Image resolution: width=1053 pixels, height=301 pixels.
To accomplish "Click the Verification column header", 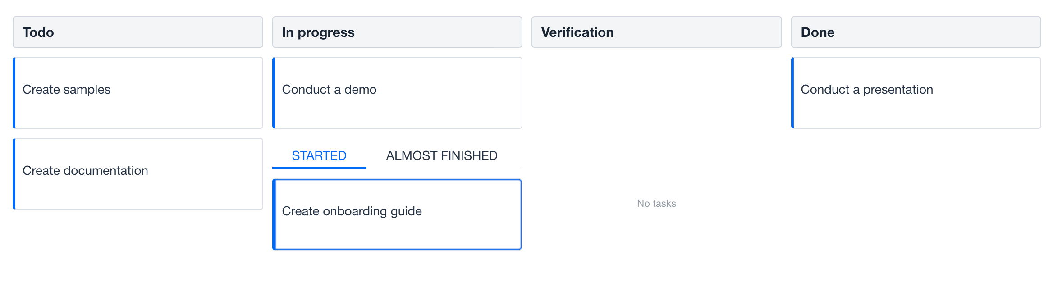I will 656,32.
